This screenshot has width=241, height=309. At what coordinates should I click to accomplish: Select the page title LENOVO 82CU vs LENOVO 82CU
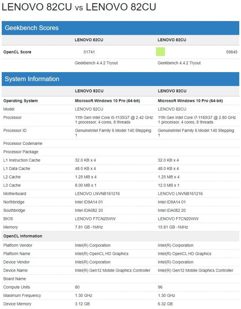(79, 7)
